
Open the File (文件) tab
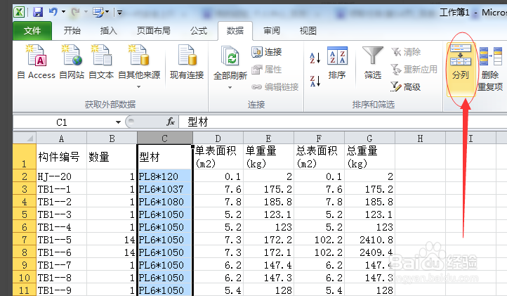point(32,31)
